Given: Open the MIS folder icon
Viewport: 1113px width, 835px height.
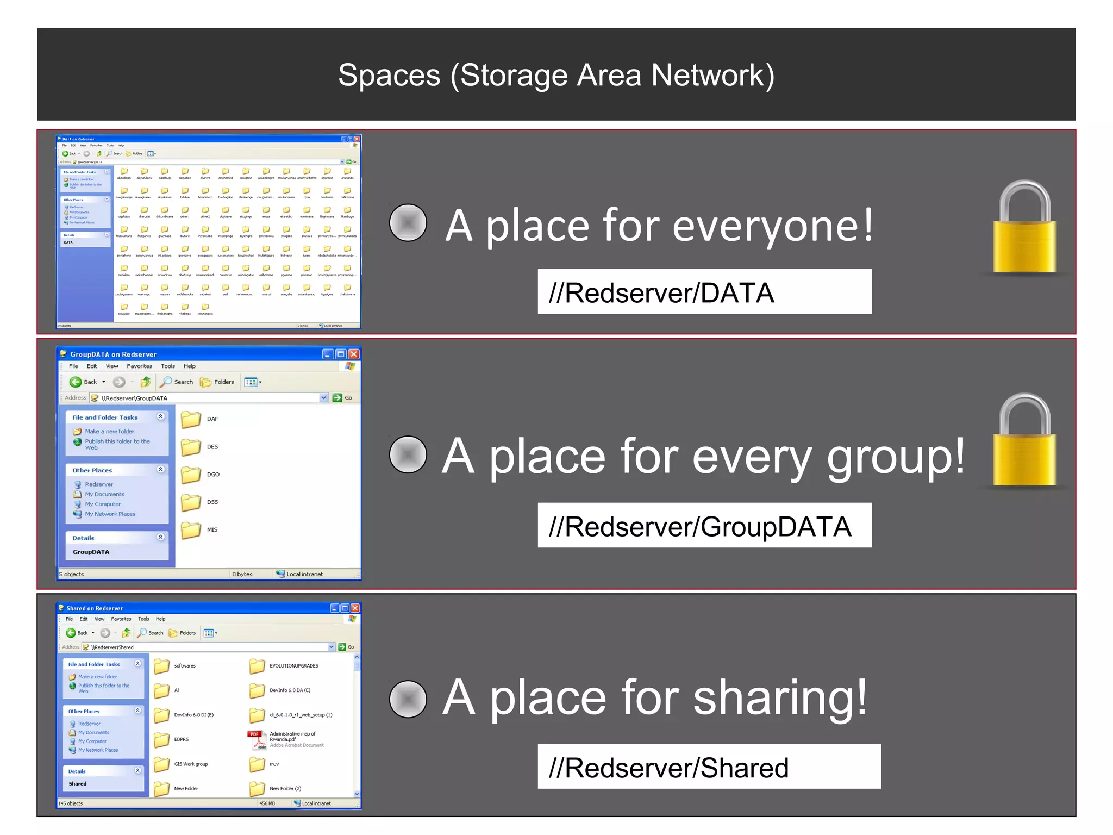Looking at the screenshot, I should [191, 529].
